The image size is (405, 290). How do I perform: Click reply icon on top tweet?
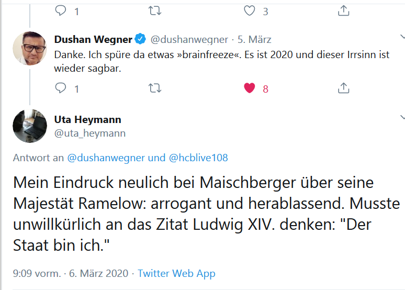tap(61, 10)
